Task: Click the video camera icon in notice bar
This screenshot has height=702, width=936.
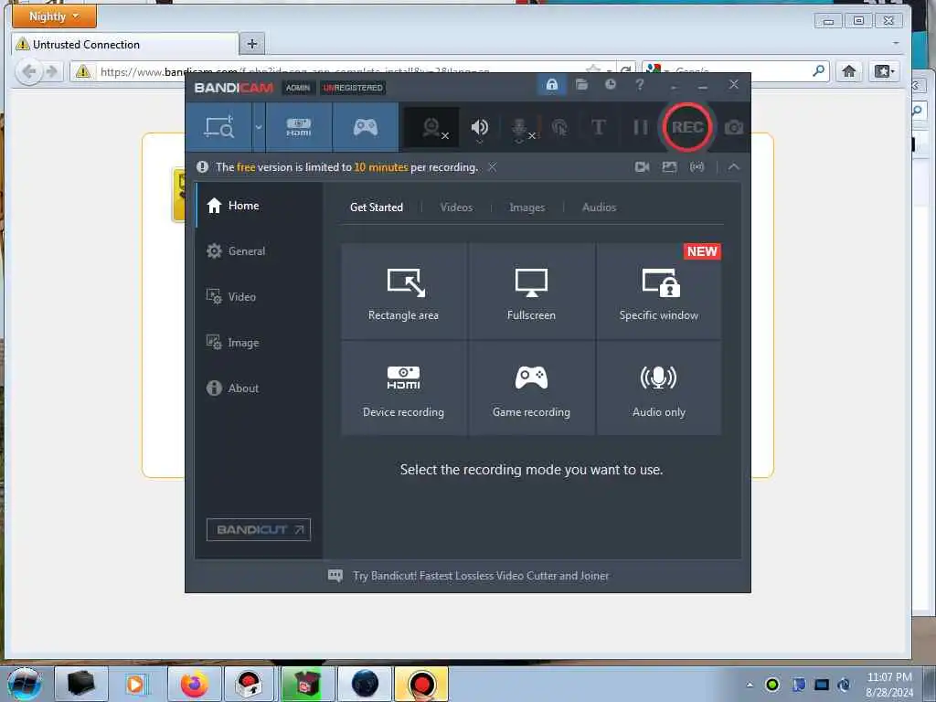Action: [x=642, y=167]
